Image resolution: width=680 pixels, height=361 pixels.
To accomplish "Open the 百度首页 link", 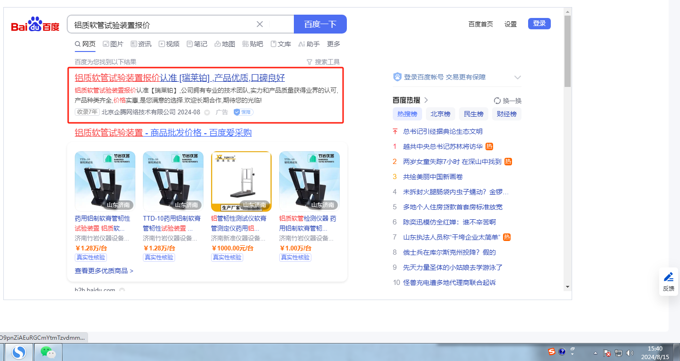I will (x=481, y=24).
